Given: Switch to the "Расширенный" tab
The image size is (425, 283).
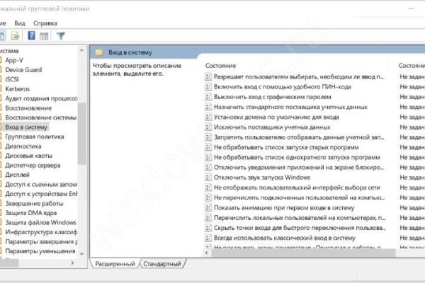Looking at the screenshot, I should point(115,264).
